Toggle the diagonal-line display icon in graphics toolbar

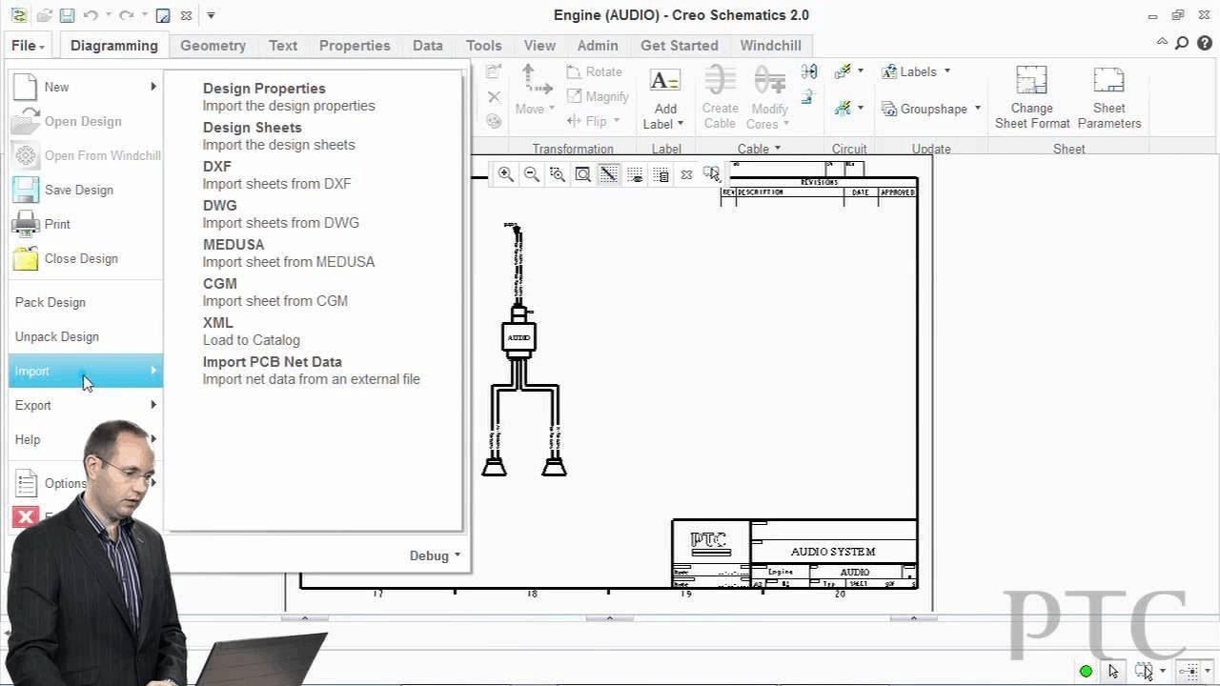(608, 174)
